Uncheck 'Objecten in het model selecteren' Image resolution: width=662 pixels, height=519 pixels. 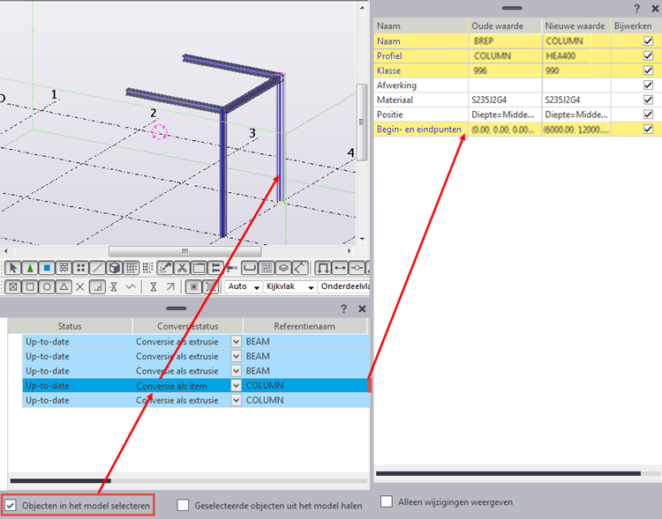click(x=11, y=505)
